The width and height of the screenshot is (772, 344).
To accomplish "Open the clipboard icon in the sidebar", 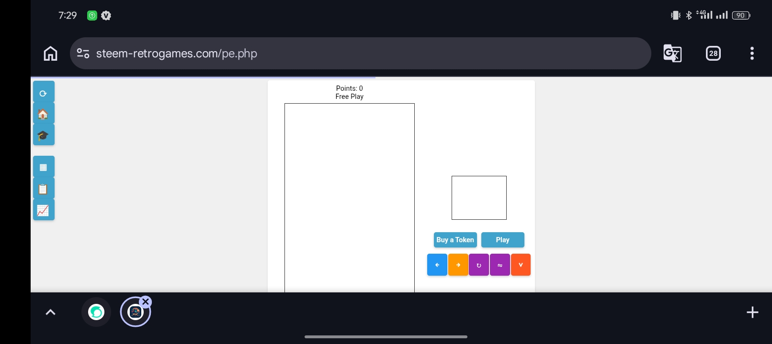I will point(44,189).
